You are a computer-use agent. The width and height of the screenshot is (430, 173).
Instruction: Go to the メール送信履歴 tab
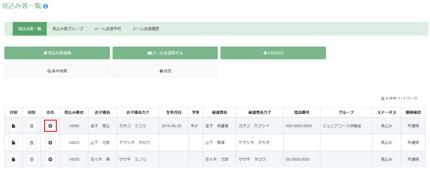(x=146, y=29)
